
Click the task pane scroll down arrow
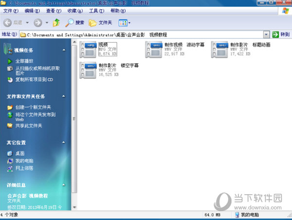(74, 207)
